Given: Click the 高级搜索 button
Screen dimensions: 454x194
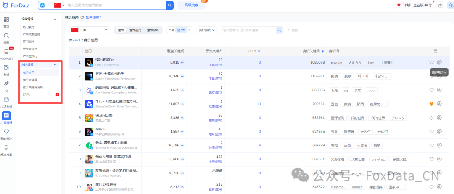Looking at the screenshot, I should (x=191, y=5).
